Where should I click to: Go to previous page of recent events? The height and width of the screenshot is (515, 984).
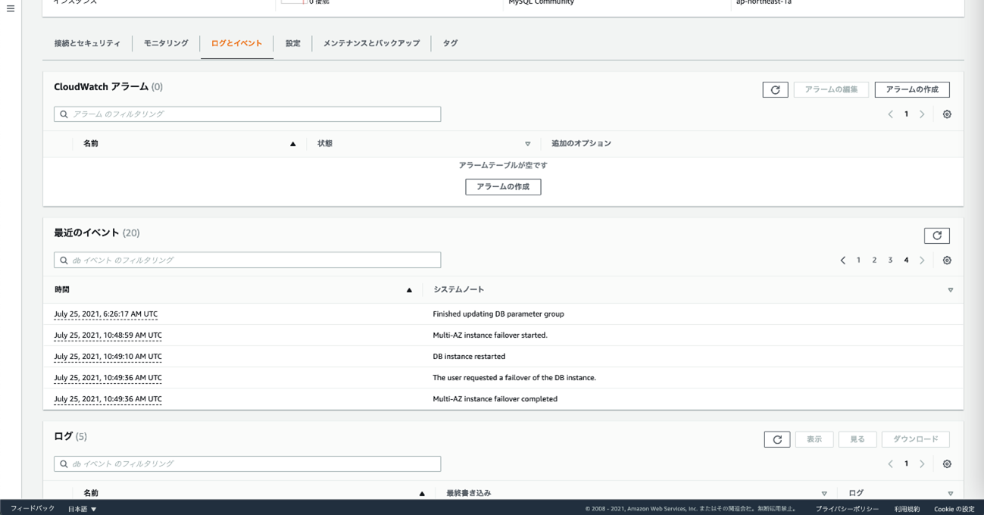point(842,261)
